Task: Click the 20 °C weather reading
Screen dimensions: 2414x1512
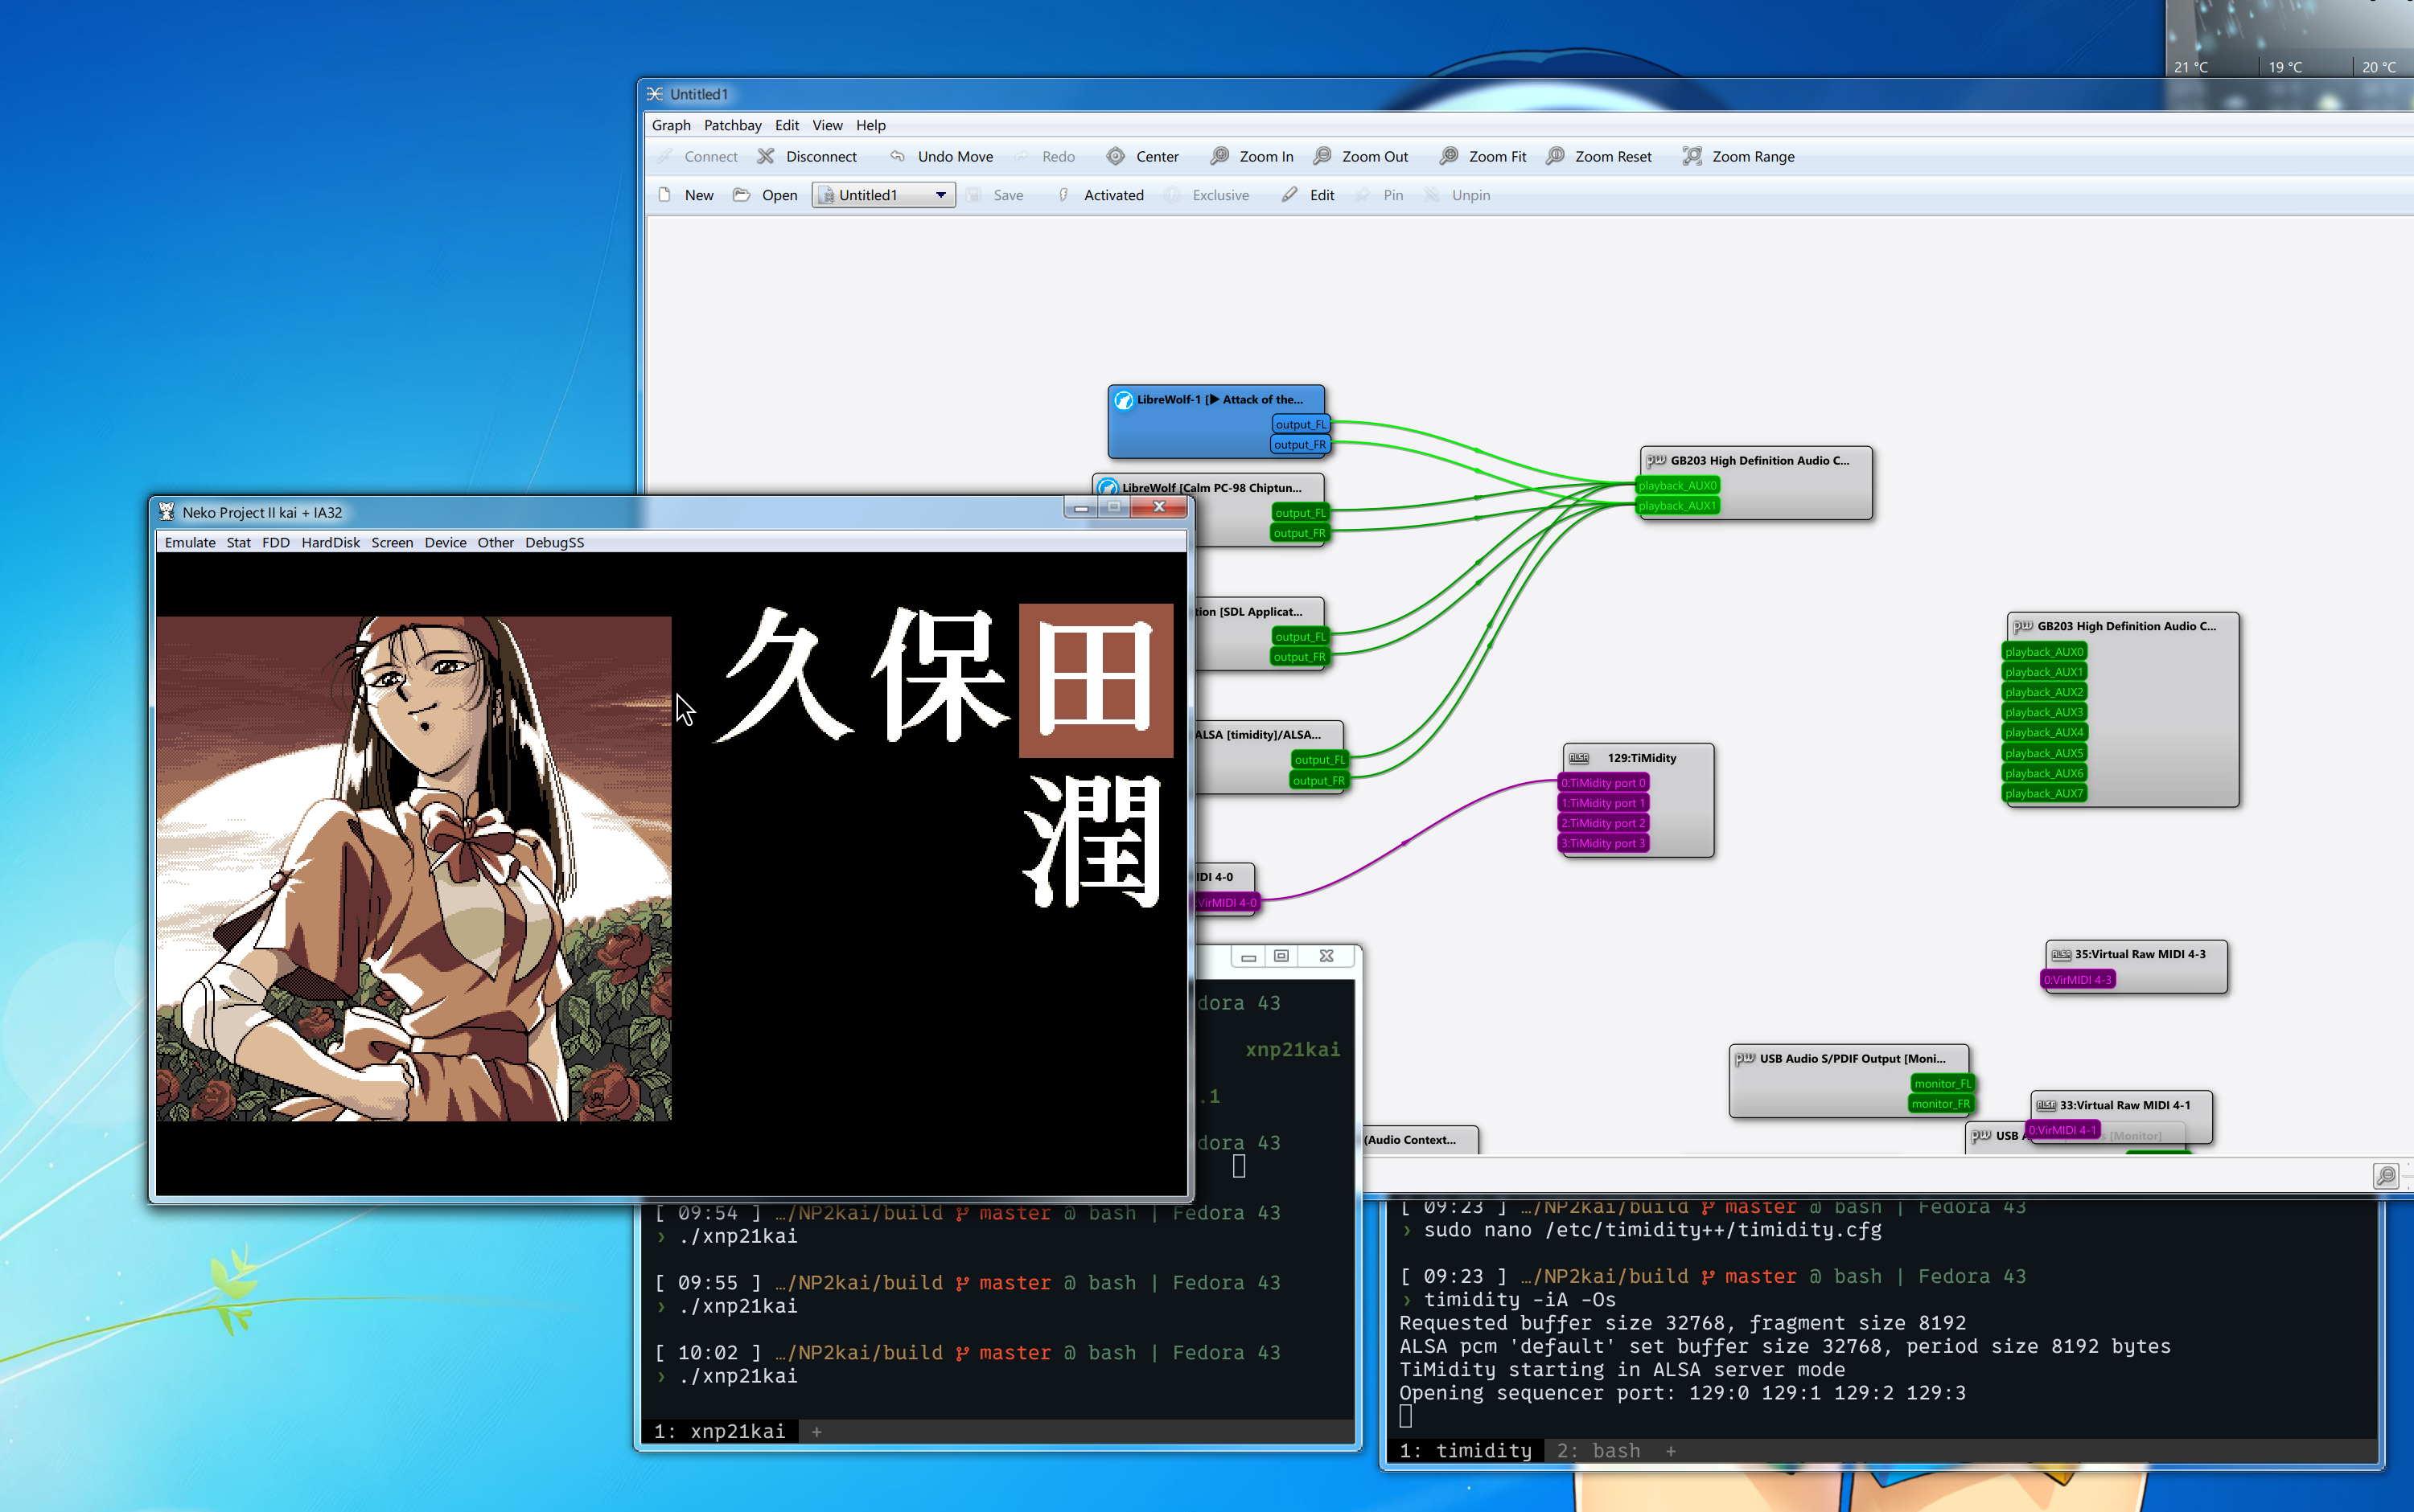Action: (x=2379, y=67)
